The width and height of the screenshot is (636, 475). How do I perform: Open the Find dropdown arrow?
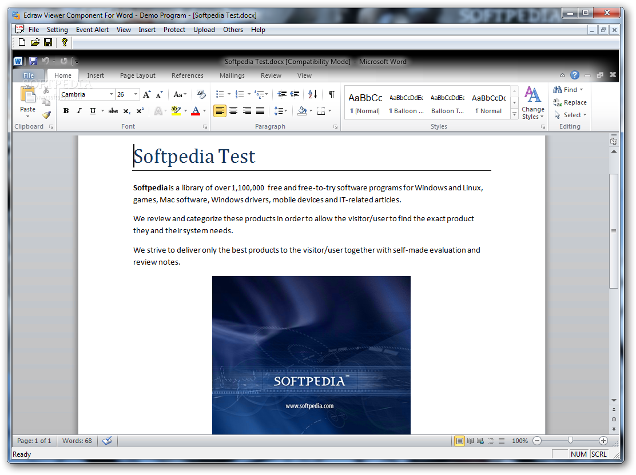tap(581, 90)
